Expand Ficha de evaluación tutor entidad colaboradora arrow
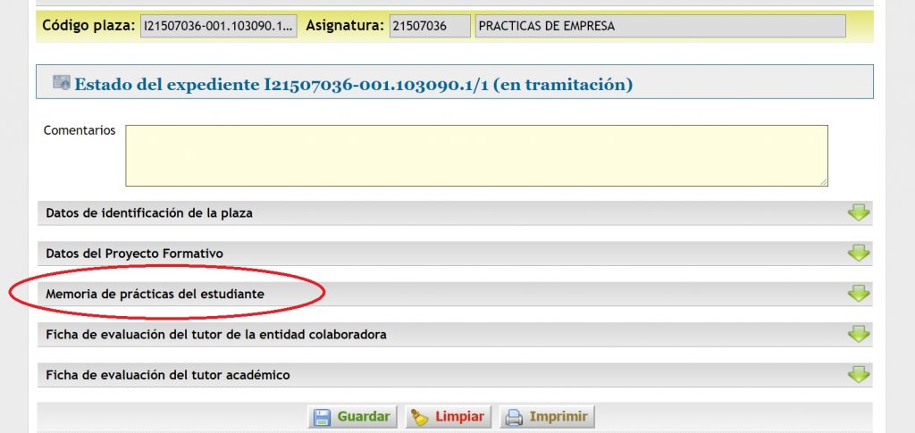 (859, 334)
